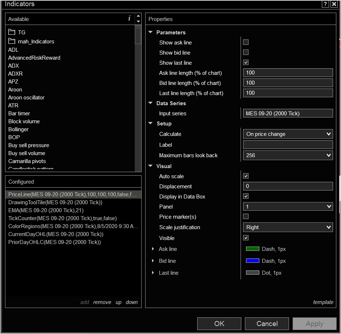
Task: Open the TG folder icon
Action: pos(12,32)
